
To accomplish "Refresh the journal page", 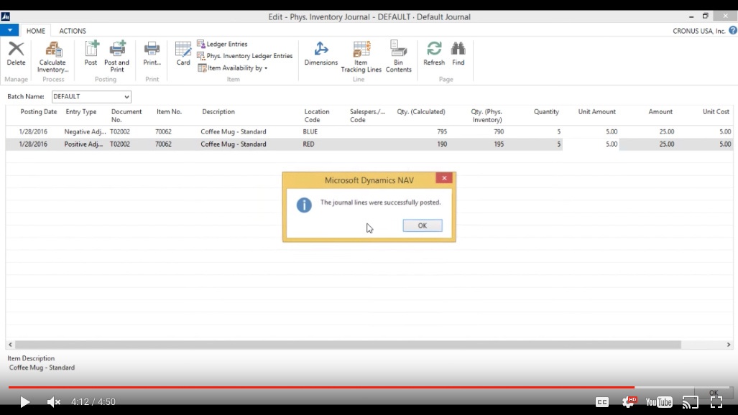I will 434,53.
